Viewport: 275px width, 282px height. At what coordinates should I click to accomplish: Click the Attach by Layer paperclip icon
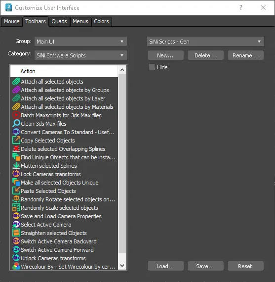[x=16, y=98]
